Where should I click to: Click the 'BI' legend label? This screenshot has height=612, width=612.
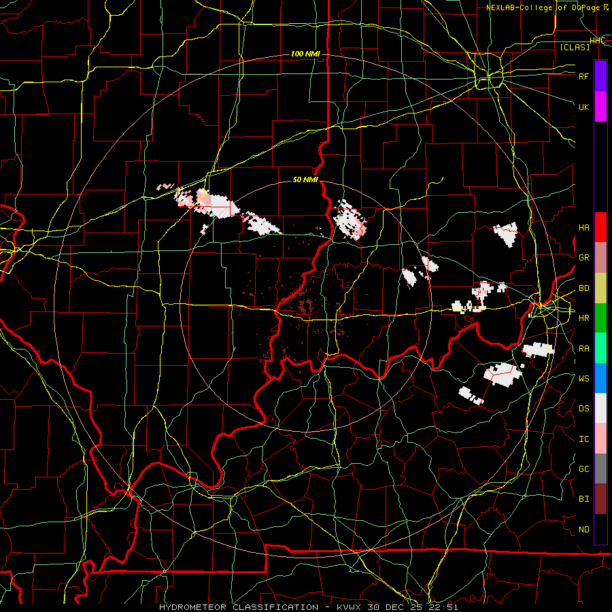coord(583,499)
